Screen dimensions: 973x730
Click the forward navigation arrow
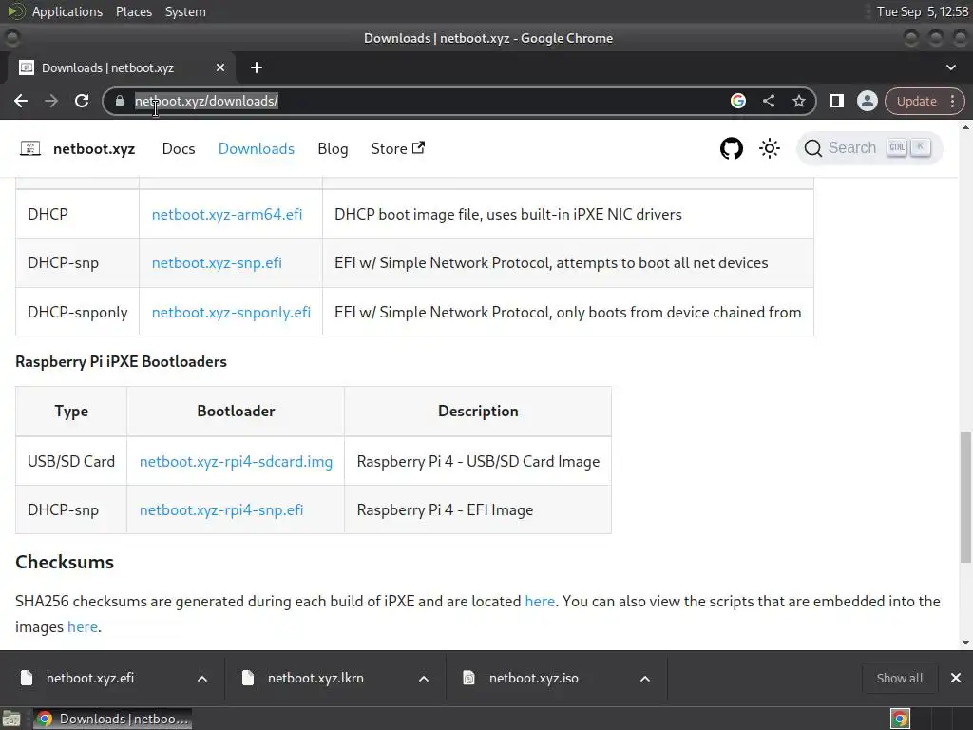[51, 101]
